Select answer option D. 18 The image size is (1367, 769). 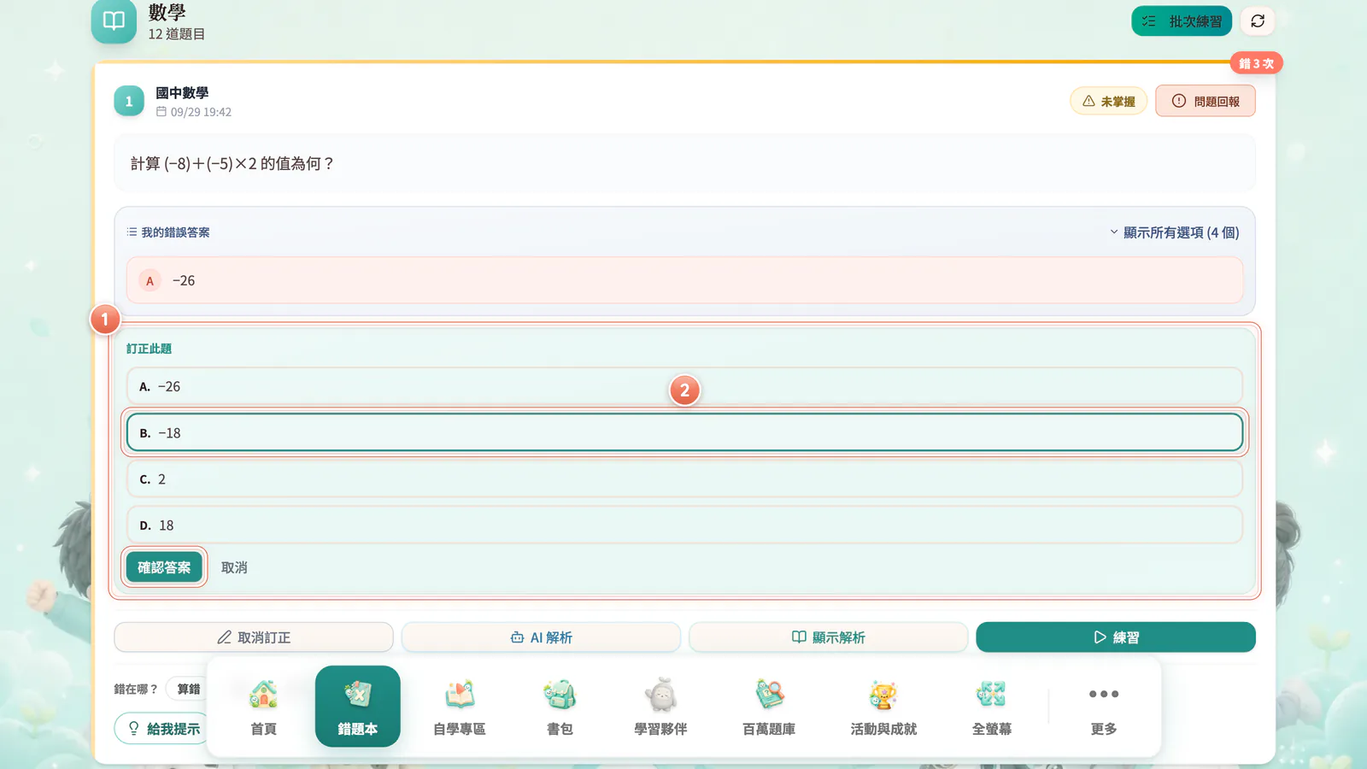tap(684, 525)
